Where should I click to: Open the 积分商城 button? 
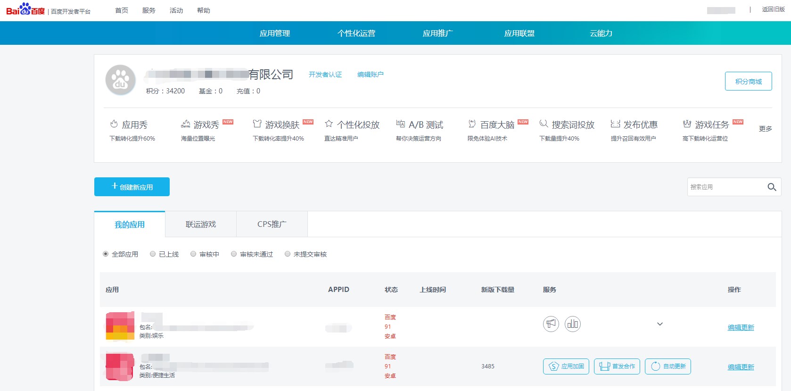(x=749, y=81)
